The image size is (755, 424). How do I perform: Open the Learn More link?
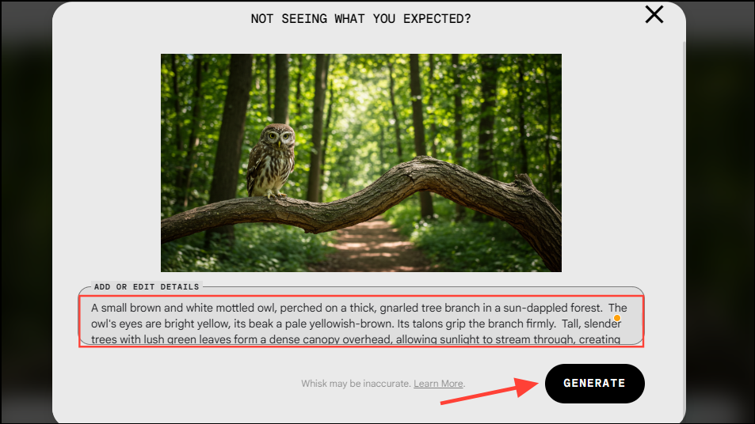(x=438, y=384)
